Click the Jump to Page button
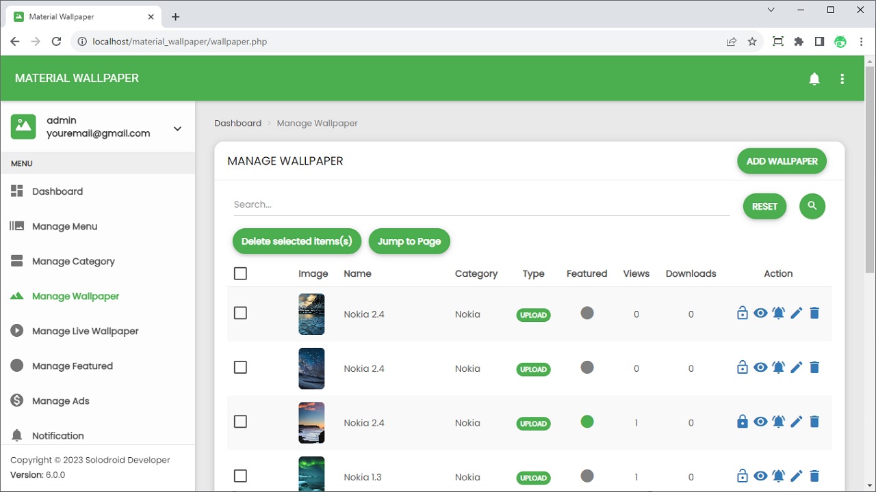This screenshot has height=492, width=876. [x=409, y=241]
